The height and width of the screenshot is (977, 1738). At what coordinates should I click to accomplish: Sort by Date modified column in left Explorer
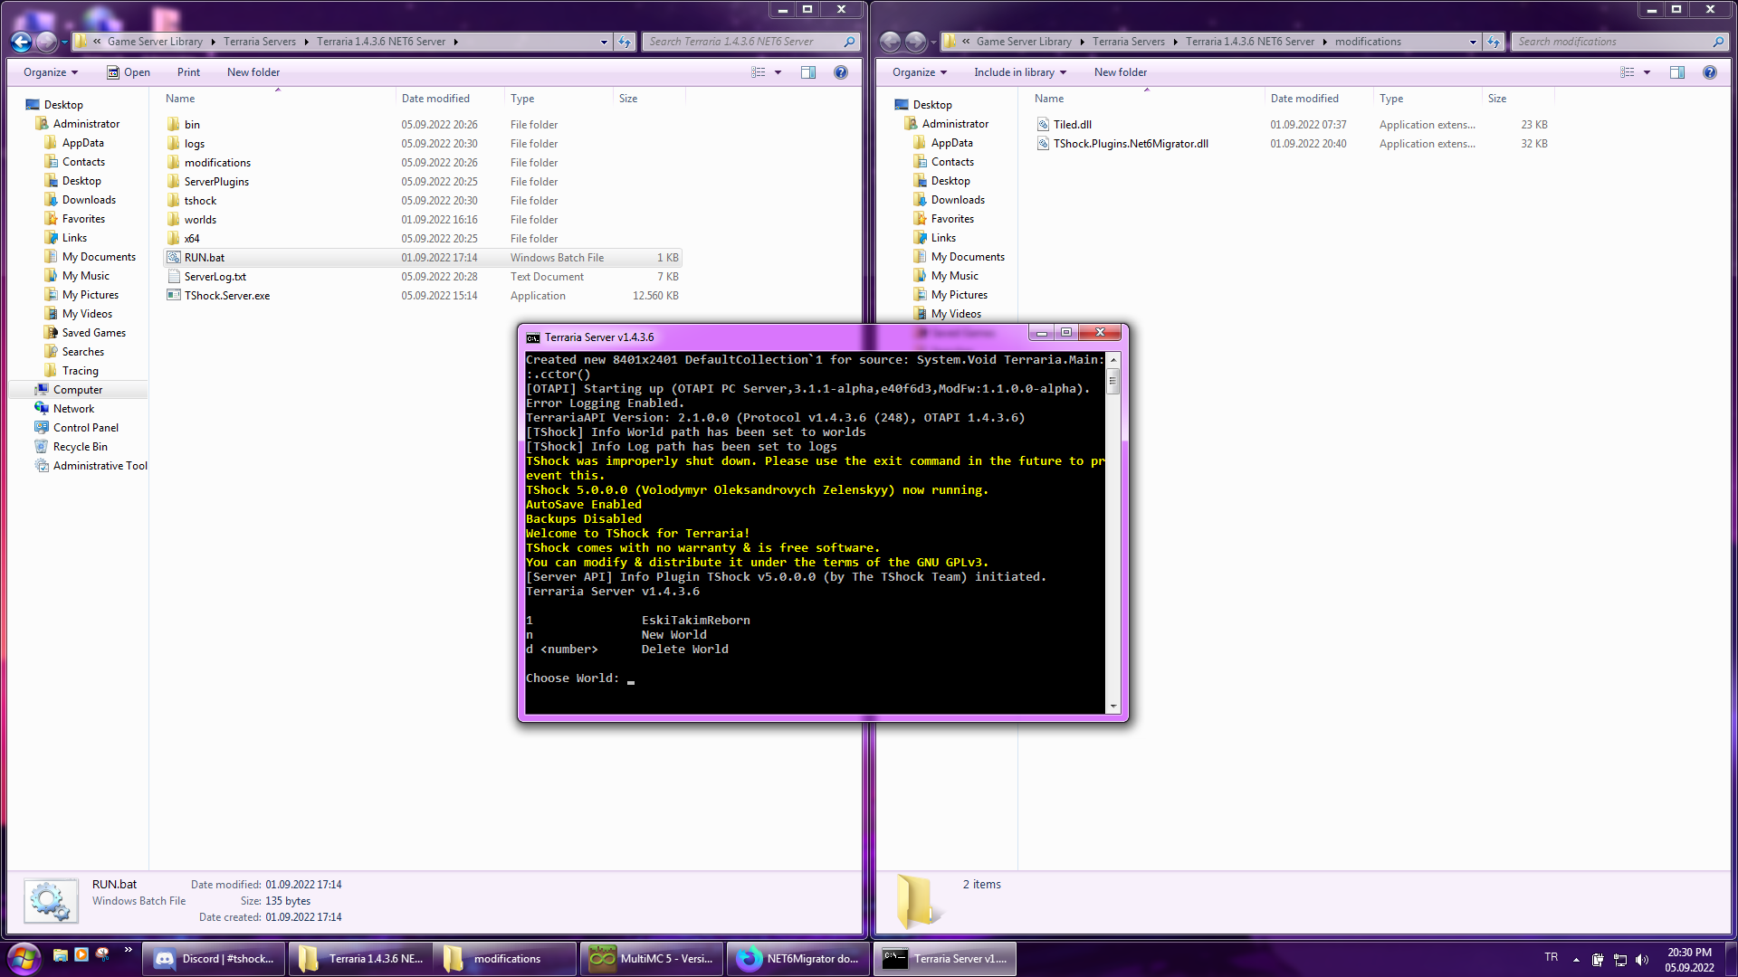pos(449,99)
